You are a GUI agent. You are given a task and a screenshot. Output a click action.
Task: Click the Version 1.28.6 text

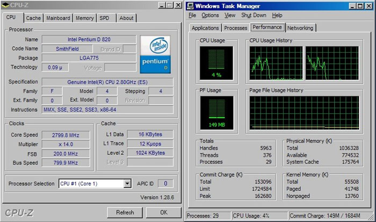pyautogui.click(x=157, y=197)
